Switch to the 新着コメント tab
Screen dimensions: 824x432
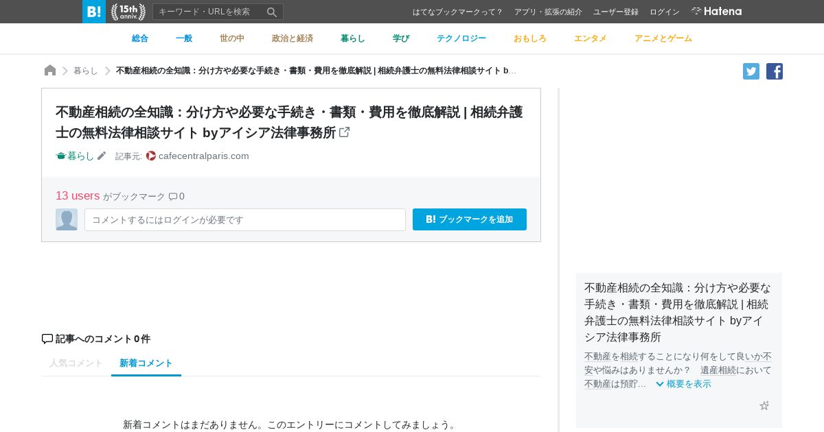(x=146, y=363)
